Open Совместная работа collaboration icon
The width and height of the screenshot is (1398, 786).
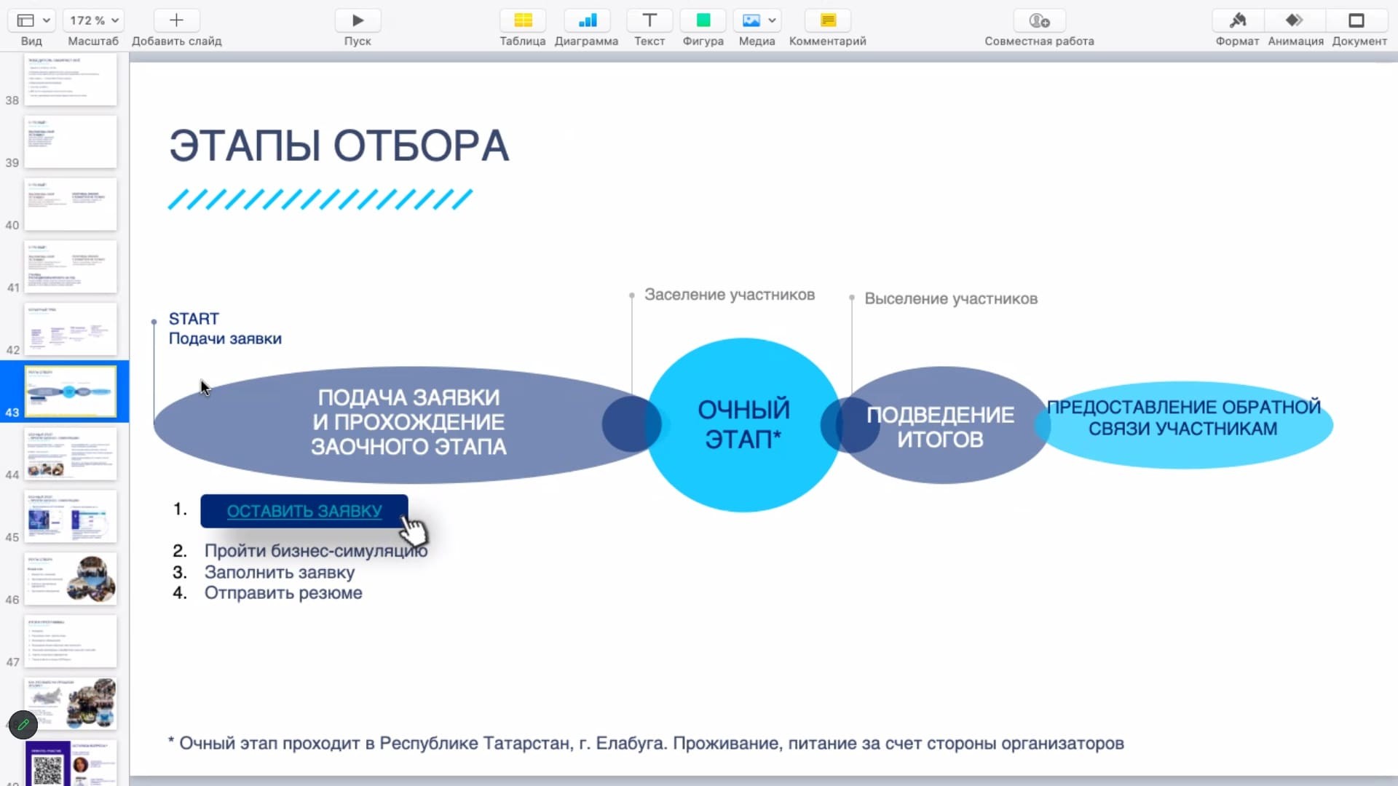1039,20
